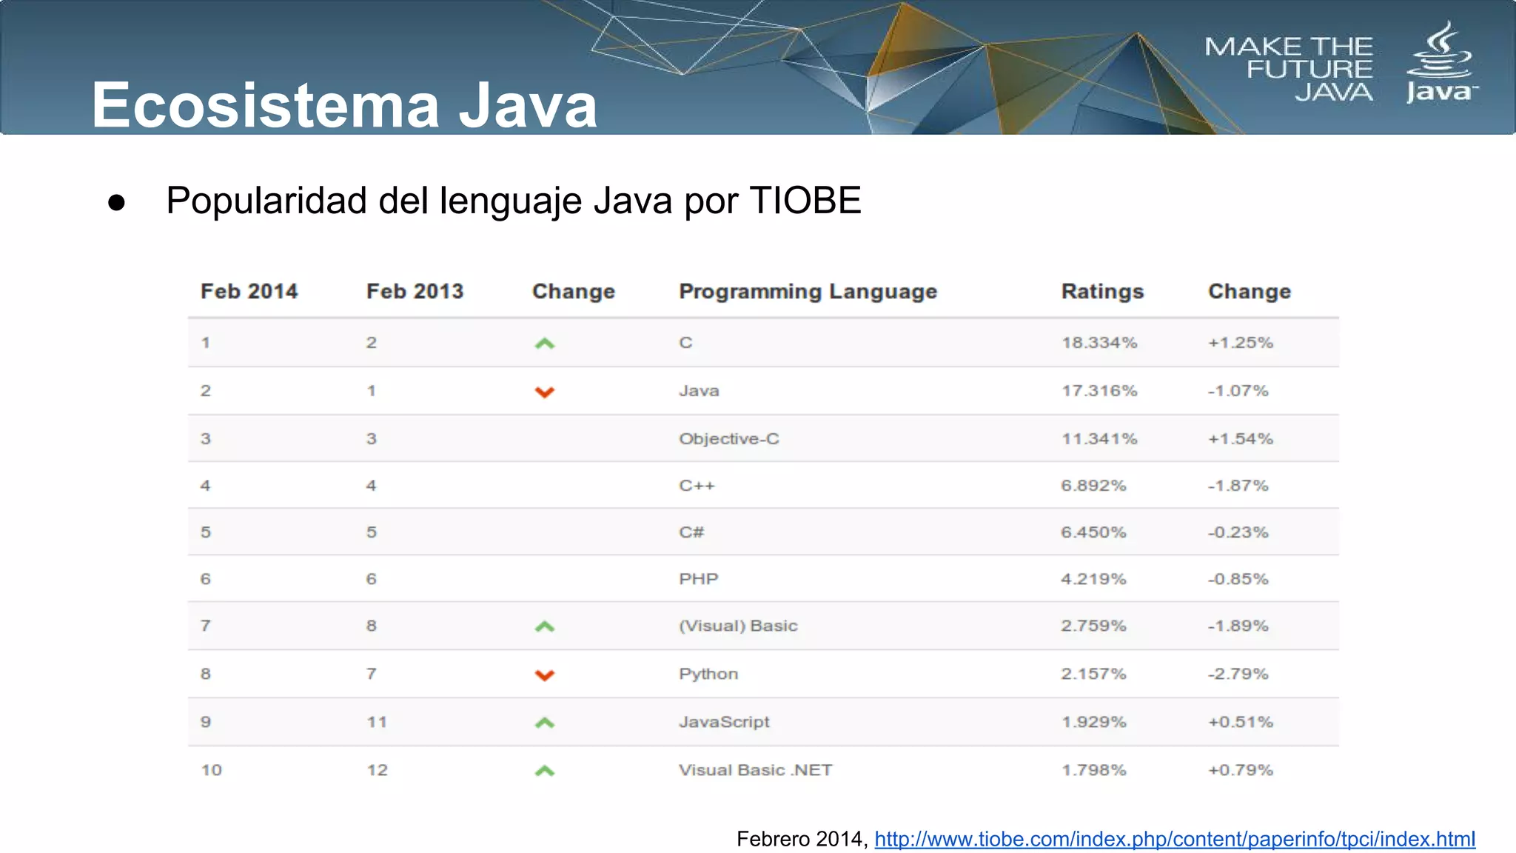
Task: Select the 'Objective-C' language cell
Action: tap(729, 438)
